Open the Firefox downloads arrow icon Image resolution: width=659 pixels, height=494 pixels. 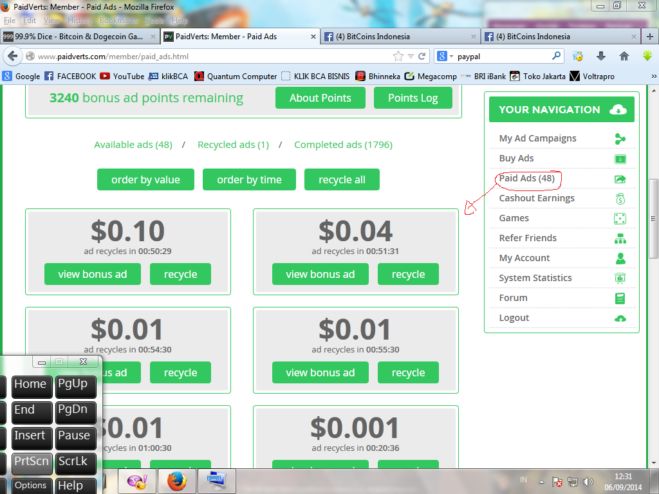[x=601, y=56]
